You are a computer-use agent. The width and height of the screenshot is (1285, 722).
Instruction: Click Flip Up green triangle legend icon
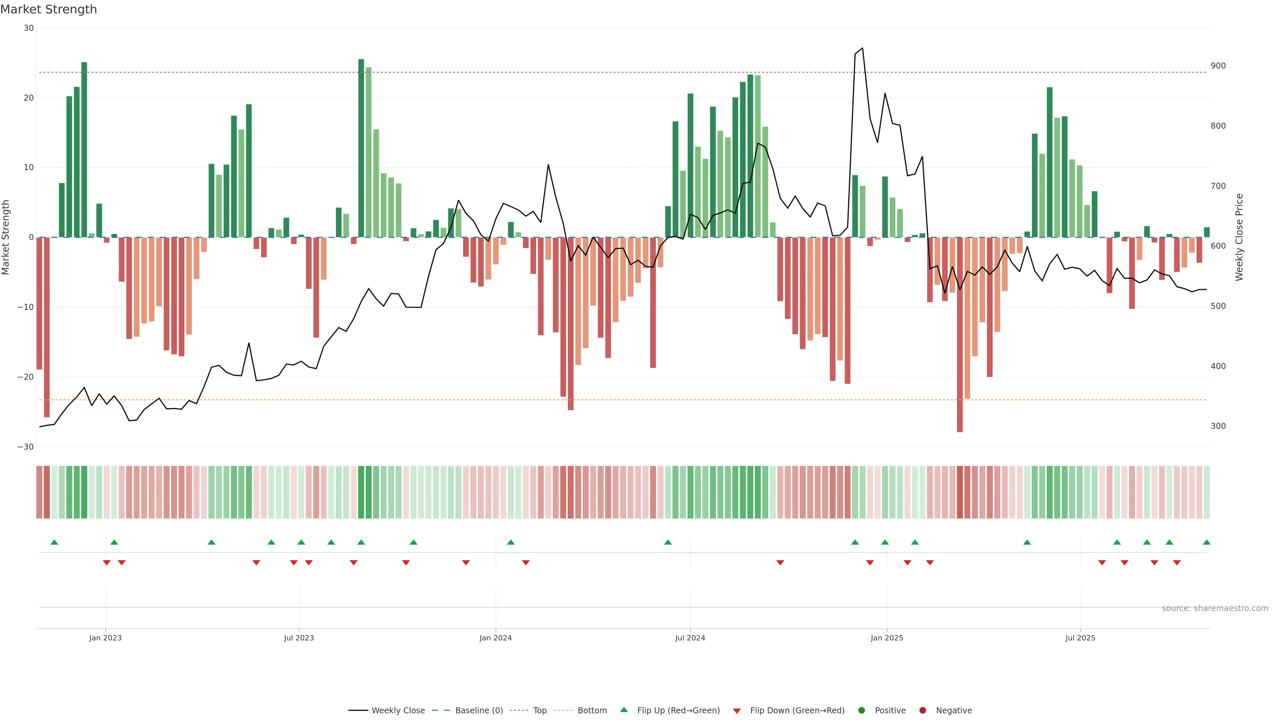click(623, 710)
